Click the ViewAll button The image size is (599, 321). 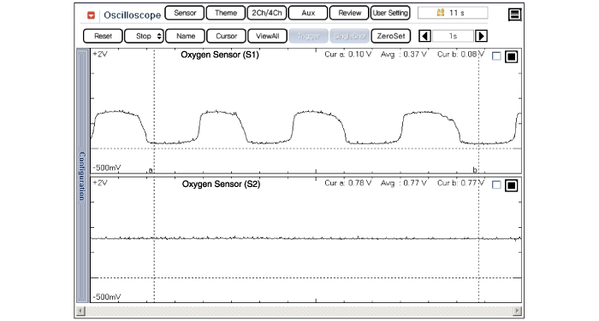[267, 36]
